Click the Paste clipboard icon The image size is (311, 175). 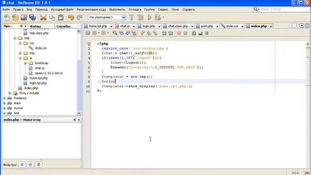[61, 17]
